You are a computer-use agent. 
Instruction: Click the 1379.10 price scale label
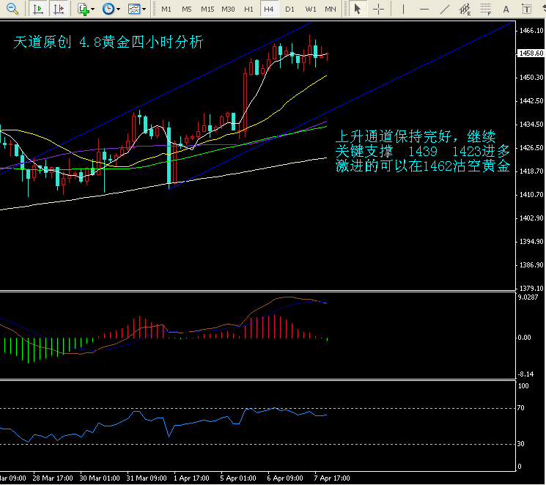click(x=531, y=288)
